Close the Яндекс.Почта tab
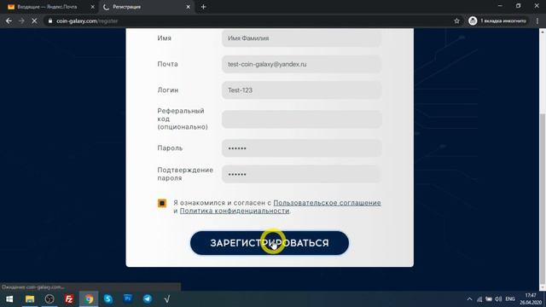 [92, 7]
